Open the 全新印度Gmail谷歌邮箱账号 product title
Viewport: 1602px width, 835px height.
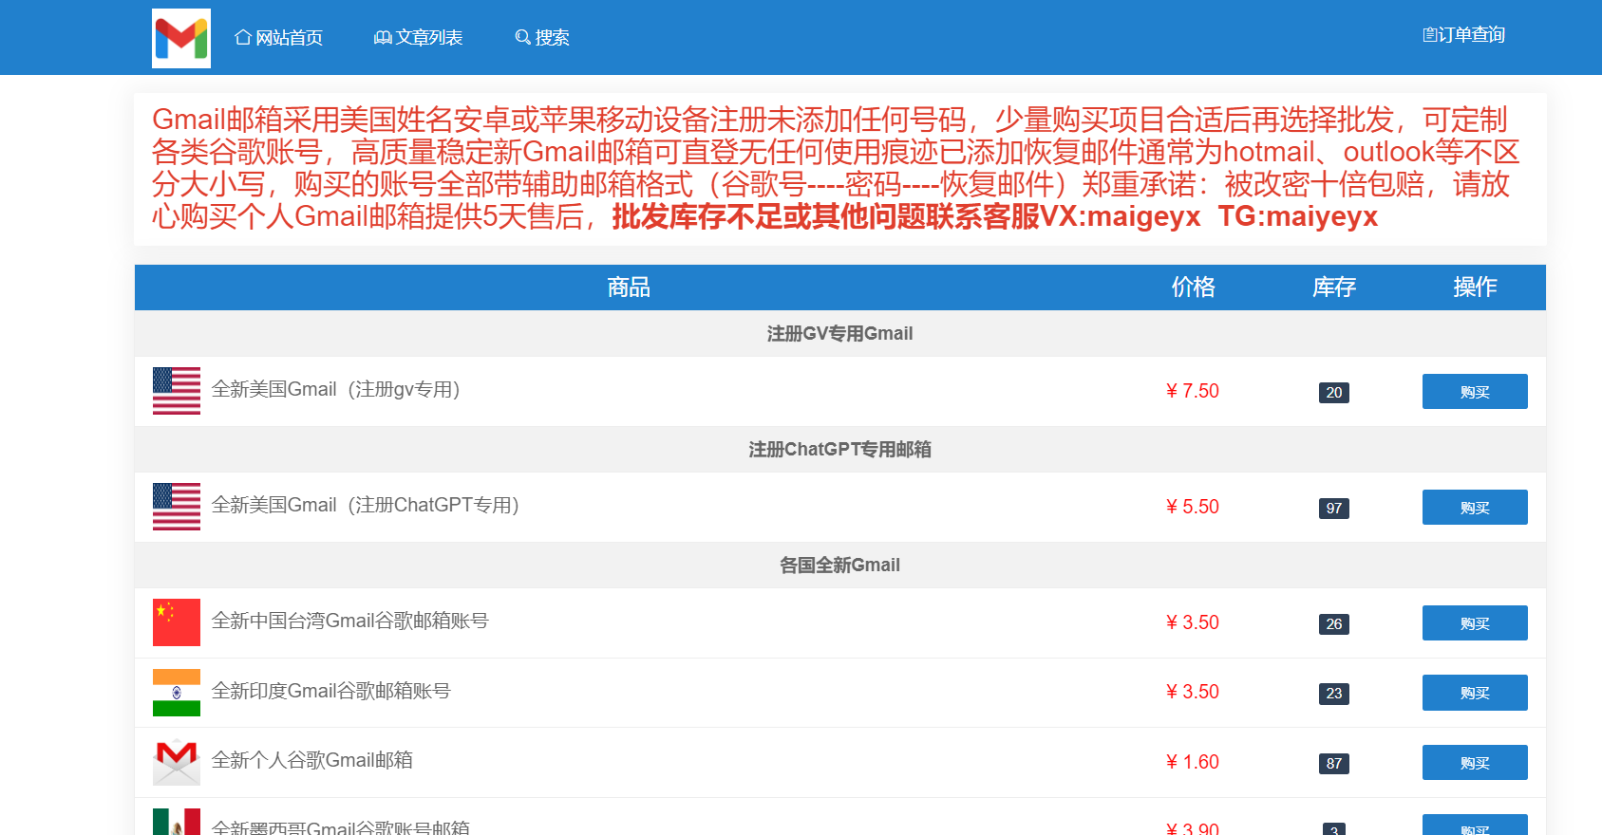[330, 691]
